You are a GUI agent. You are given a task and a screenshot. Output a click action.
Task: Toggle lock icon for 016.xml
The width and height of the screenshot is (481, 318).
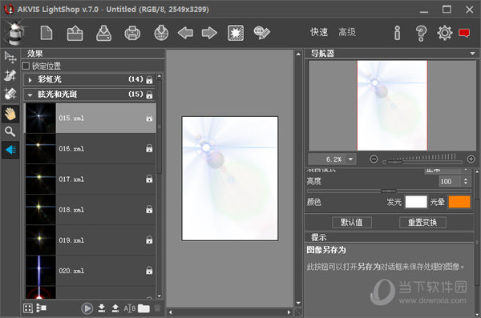pos(149,148)
